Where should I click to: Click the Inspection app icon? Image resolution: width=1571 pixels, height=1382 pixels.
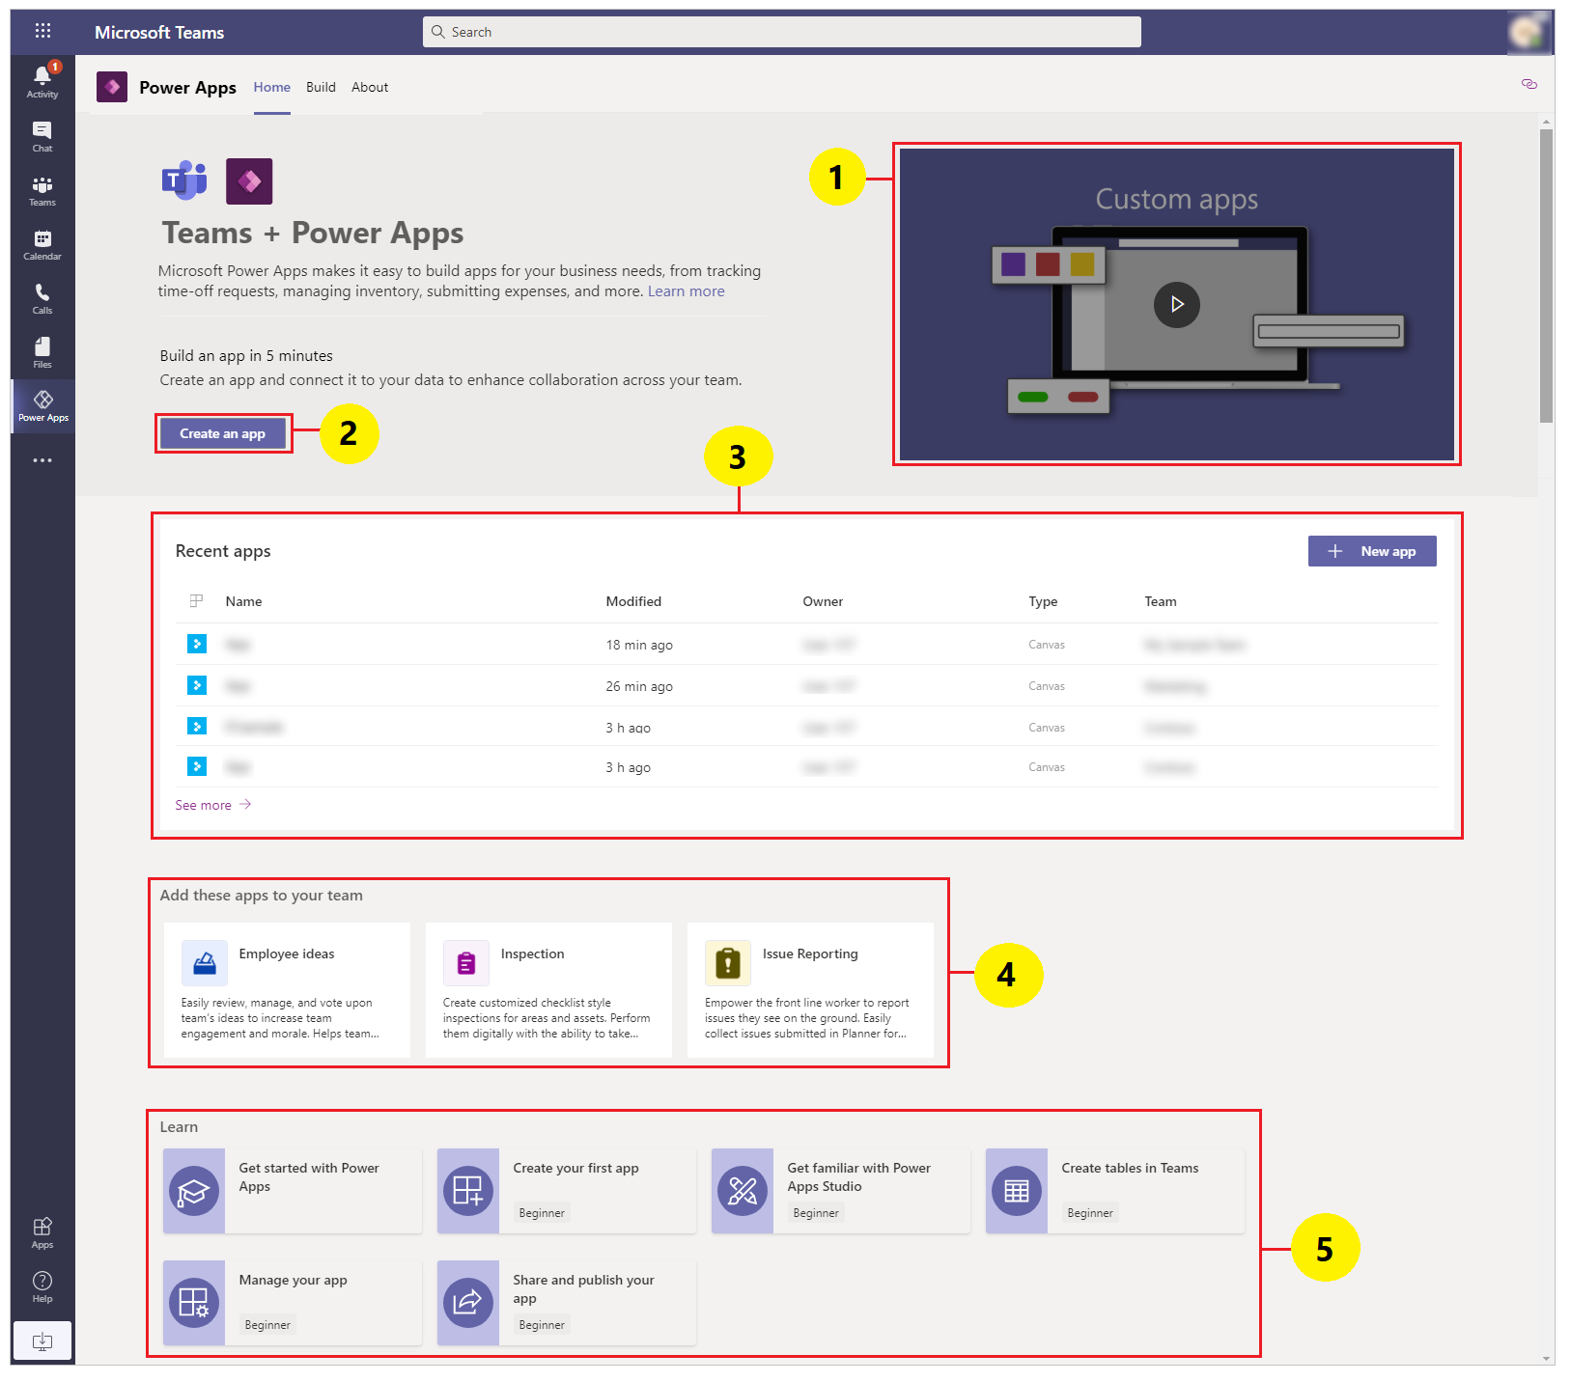click(466, 962)
